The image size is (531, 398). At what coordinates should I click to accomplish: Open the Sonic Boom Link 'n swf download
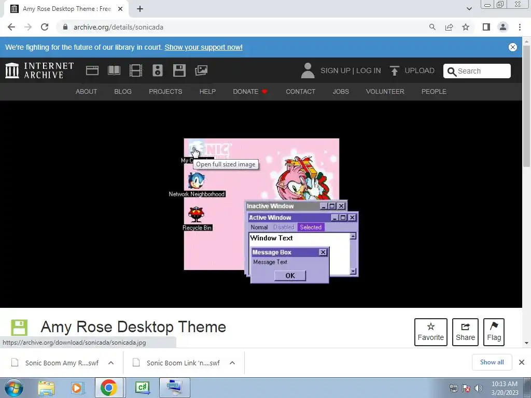tap(183, 363)
